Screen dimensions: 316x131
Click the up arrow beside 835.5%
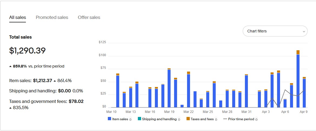coord(10,108)
